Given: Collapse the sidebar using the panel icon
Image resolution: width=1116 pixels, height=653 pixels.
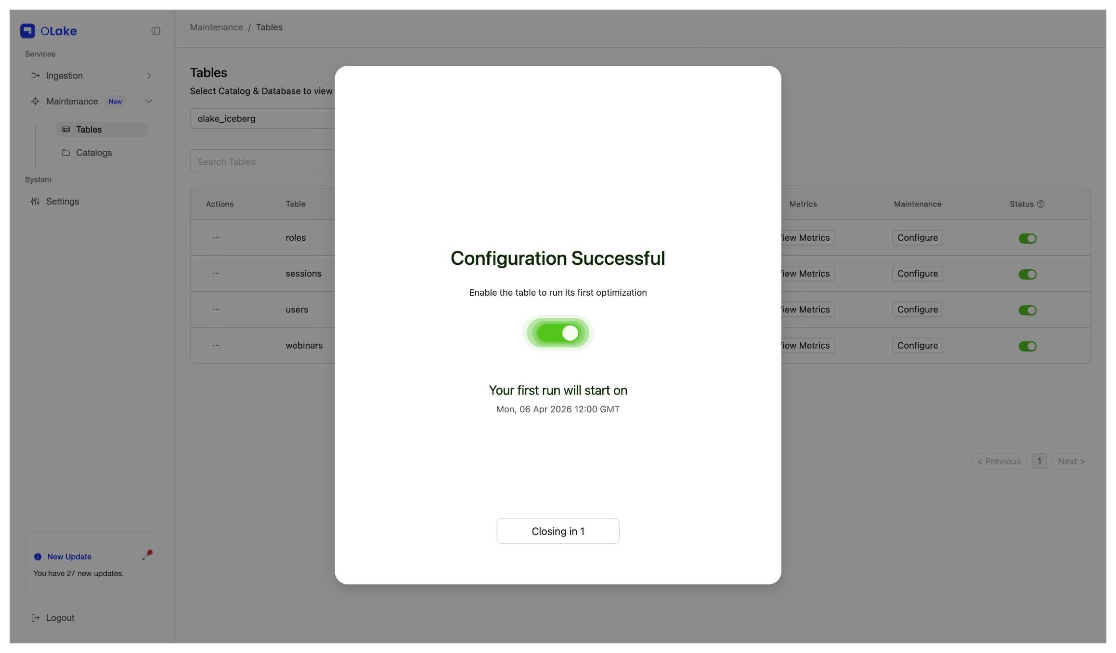Looking at the screenshot, I should coord(156,30).
